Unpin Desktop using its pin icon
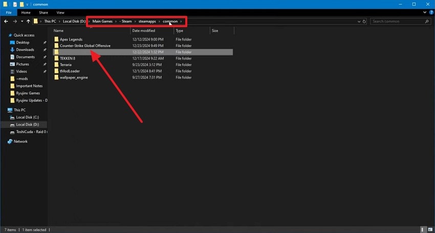The height and width of the screenshot is (233, 435). tap(45, 43)
